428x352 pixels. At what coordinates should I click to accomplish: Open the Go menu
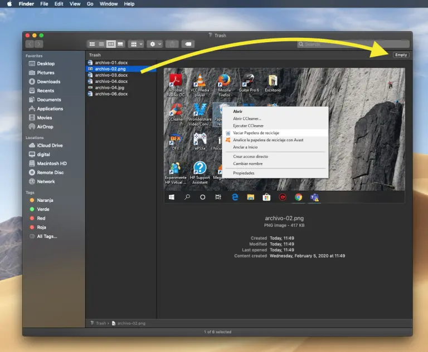(90, 4)
